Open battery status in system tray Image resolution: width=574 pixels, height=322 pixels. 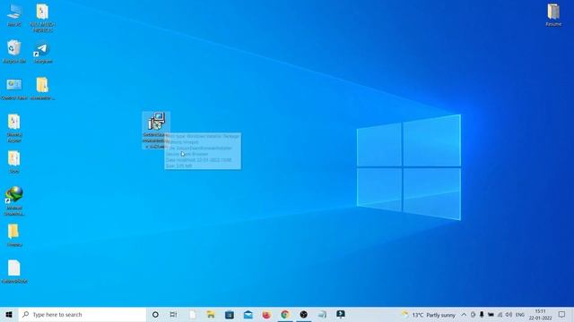(491, 315)
